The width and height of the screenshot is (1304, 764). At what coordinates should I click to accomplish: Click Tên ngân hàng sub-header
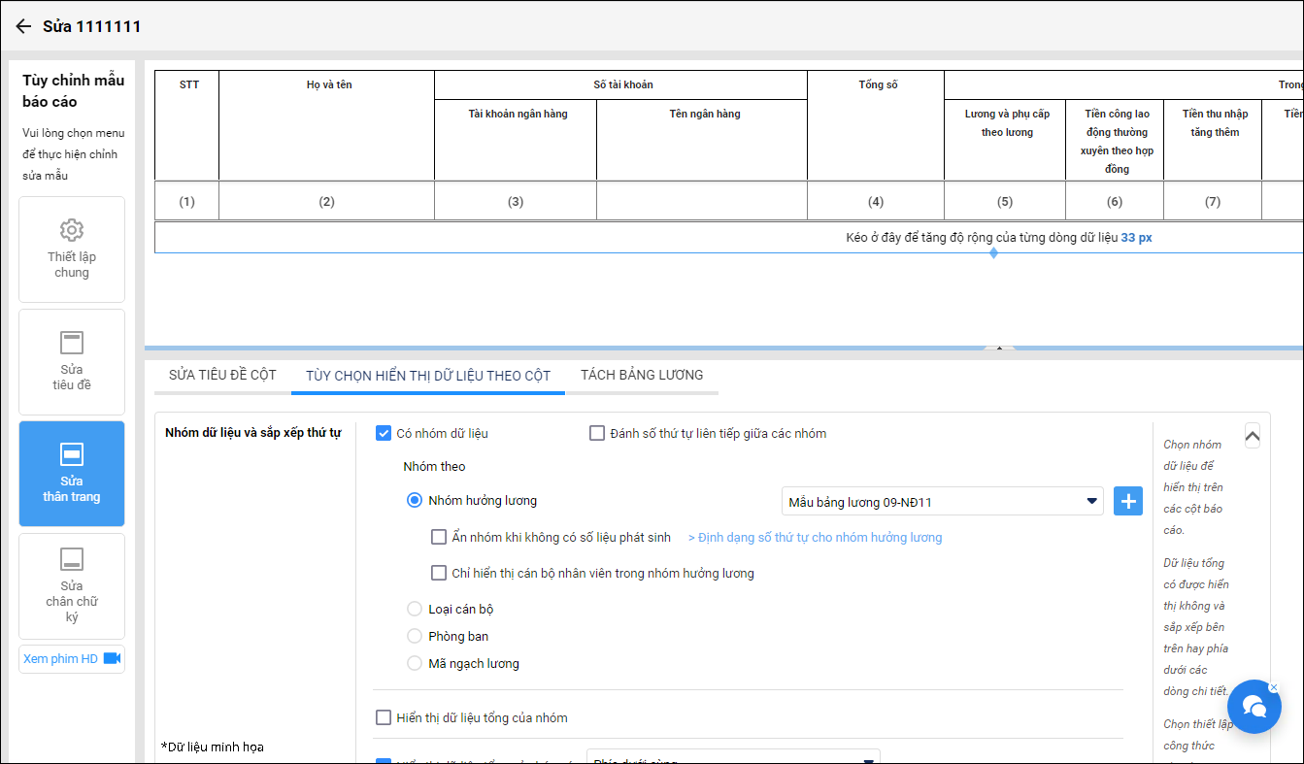pos(702,140)
